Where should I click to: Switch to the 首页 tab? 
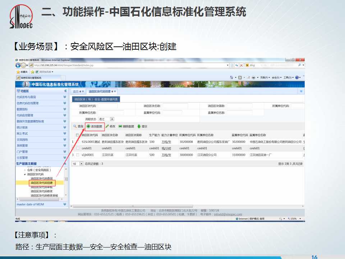tap(78, 91)
